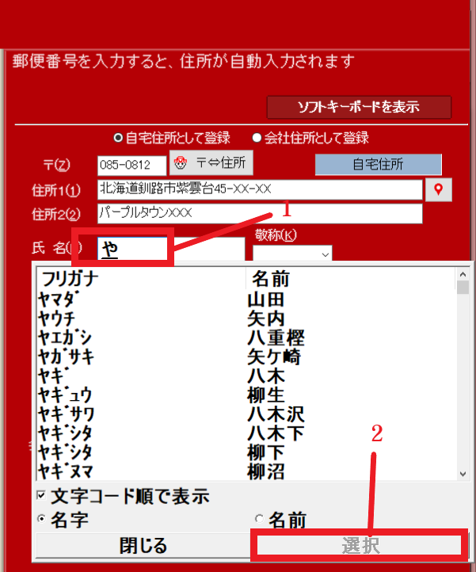Select the 名字 radio option
The height and width of the screenshot is (572, 476).
[63, 520]
